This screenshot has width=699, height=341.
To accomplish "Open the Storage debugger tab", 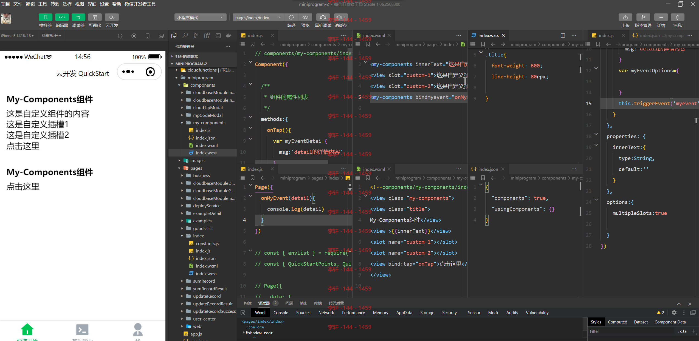I will (x=427, y=312).
